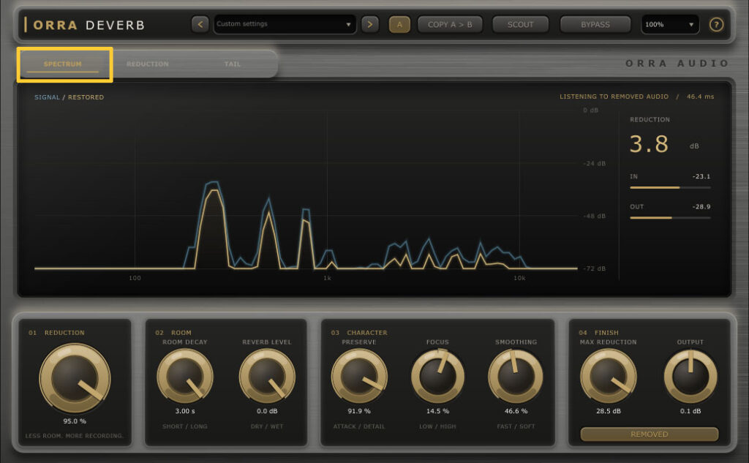Screen dimensions: 749x463
Task: Switch to the TAIL tab
Action: [233, 64]
